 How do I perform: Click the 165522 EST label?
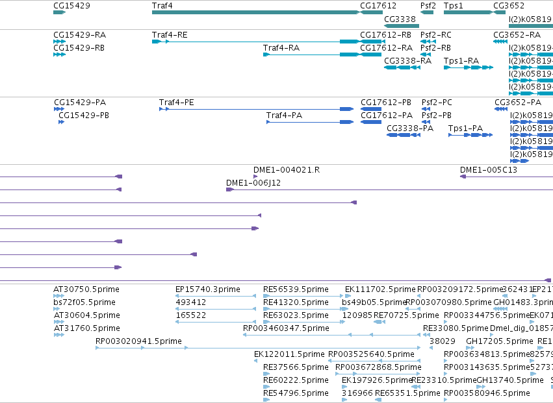191,315
